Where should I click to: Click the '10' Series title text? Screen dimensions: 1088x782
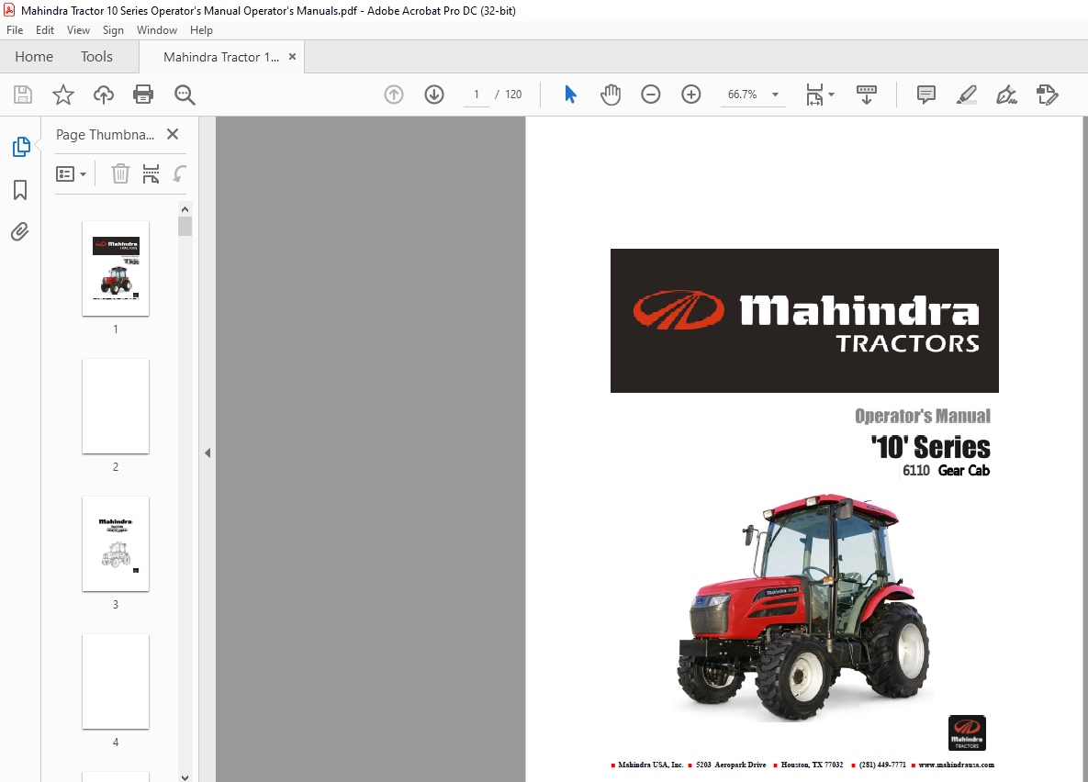[930, 447]
